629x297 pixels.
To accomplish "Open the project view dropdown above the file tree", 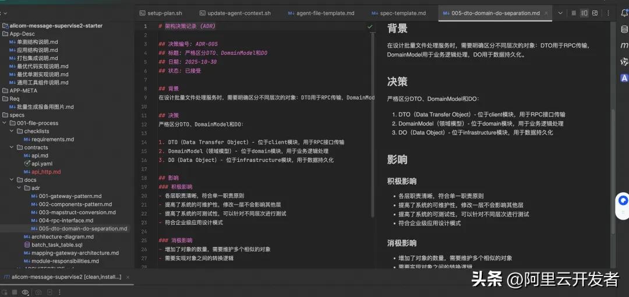I will pyautogui.click(x=4, y=13).
